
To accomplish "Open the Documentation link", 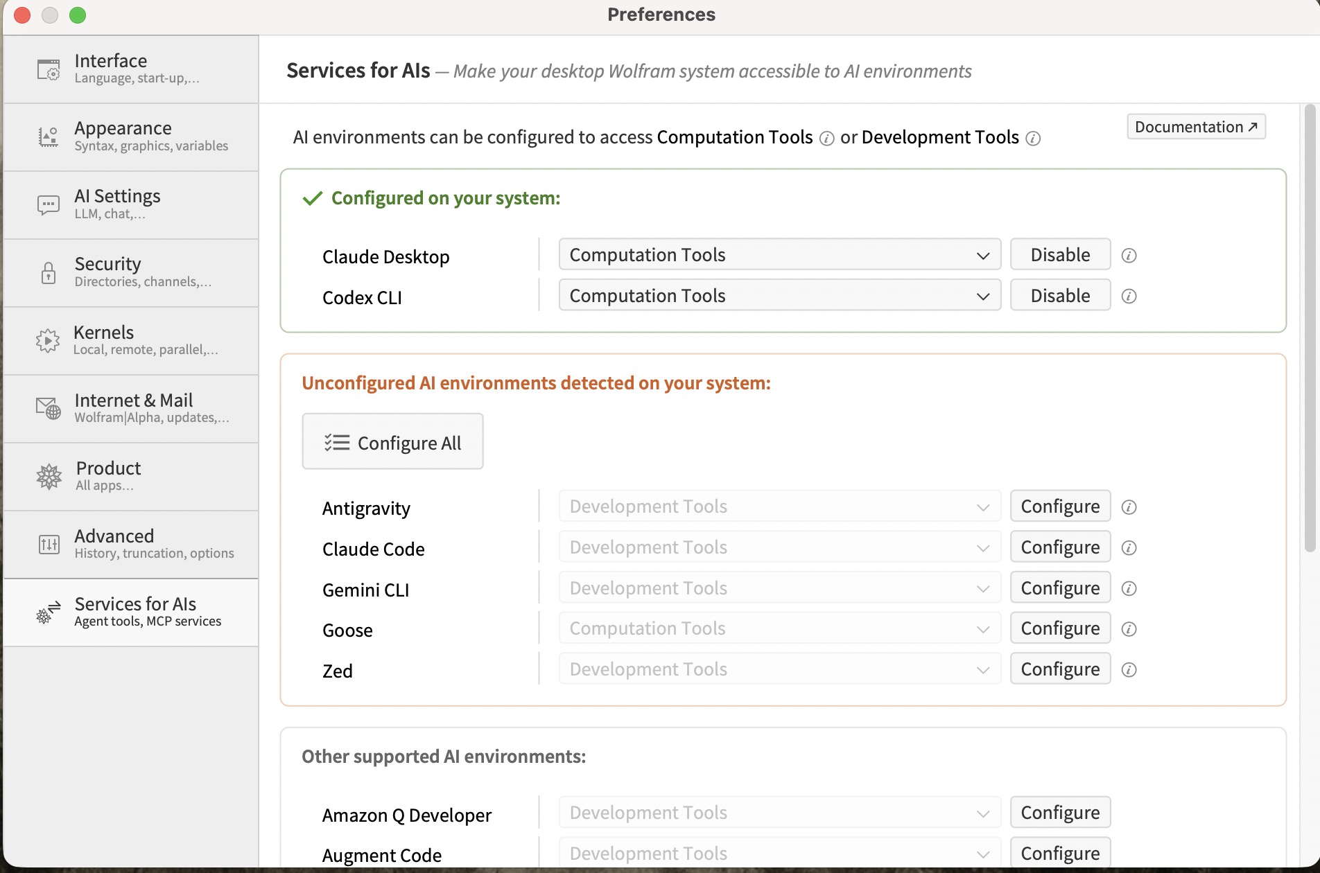I will click(x=1196, y=127).
